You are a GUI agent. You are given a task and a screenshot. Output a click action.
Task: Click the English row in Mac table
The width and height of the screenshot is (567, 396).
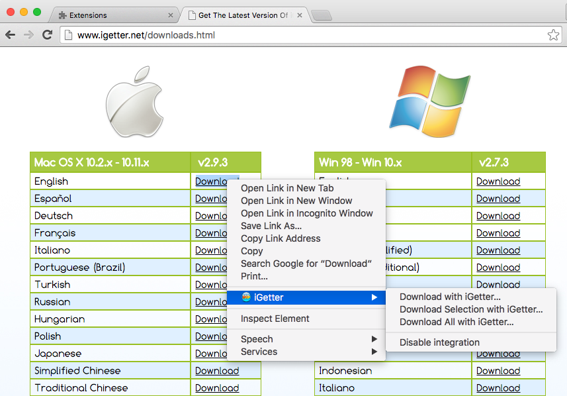pyautogui.click(x=110, y=181)
